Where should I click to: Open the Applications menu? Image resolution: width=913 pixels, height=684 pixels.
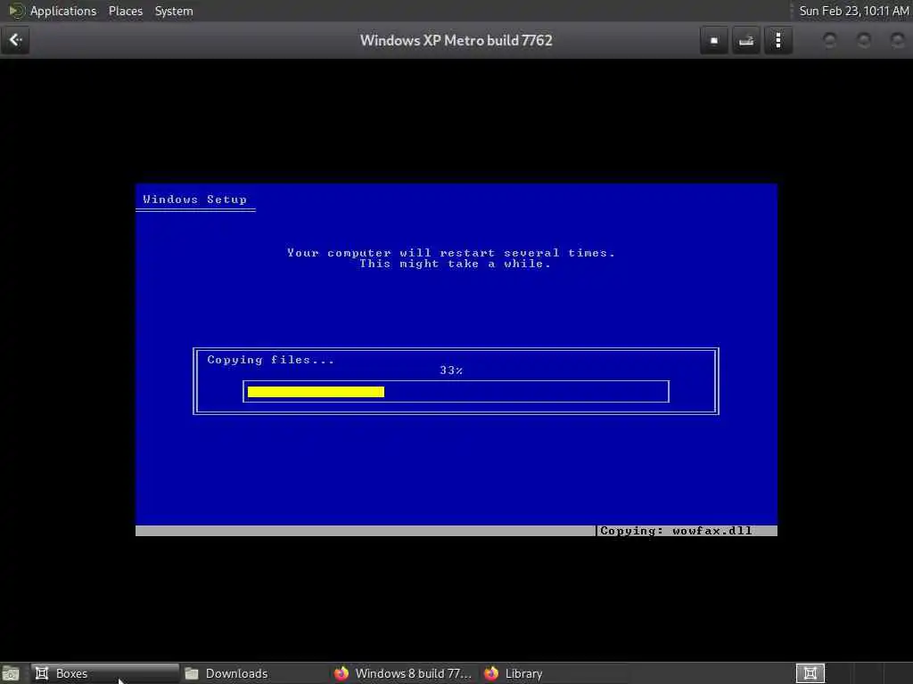63,11
